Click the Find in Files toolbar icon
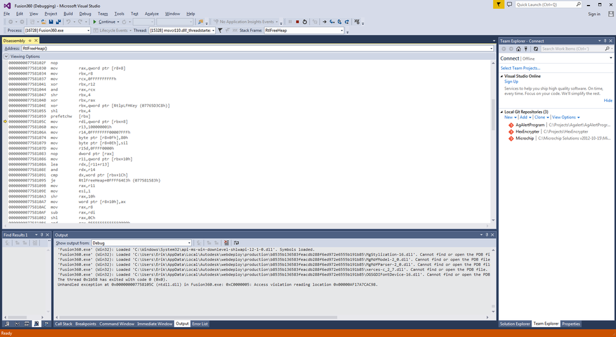Viewport: 616px width, 337px height. (201, 22)
